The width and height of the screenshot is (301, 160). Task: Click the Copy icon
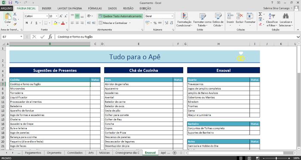coord(15,19)
